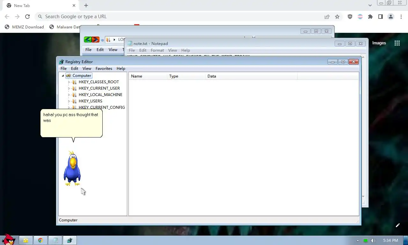The height and width of the screenshot is (245, 408).
Task: Open Explorer window View menu
Action: [113, 50]
